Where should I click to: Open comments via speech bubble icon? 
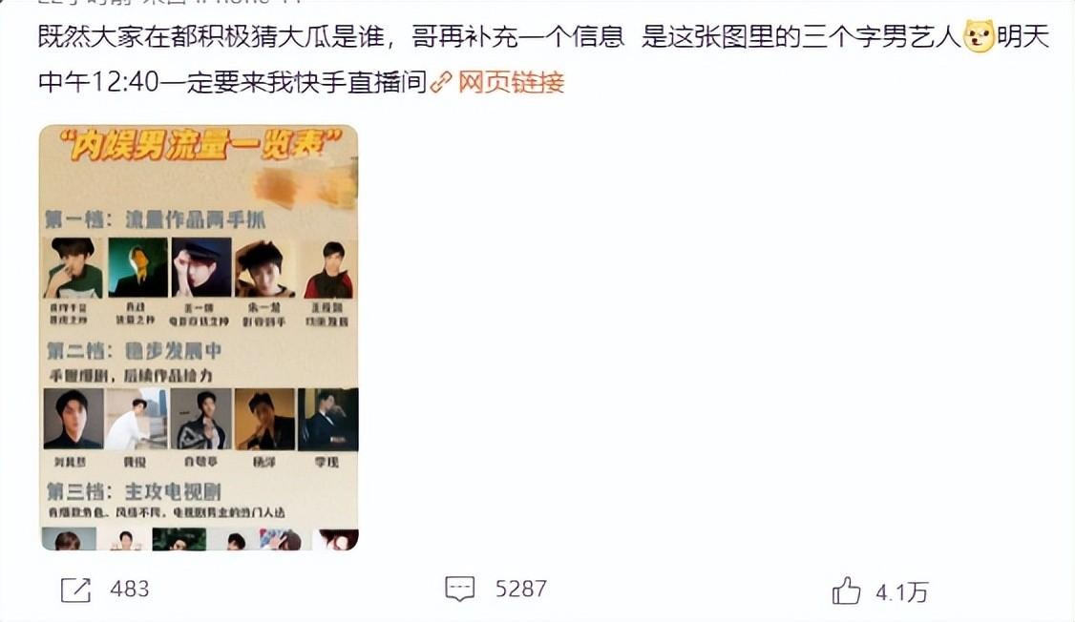[x=459, y=590]
